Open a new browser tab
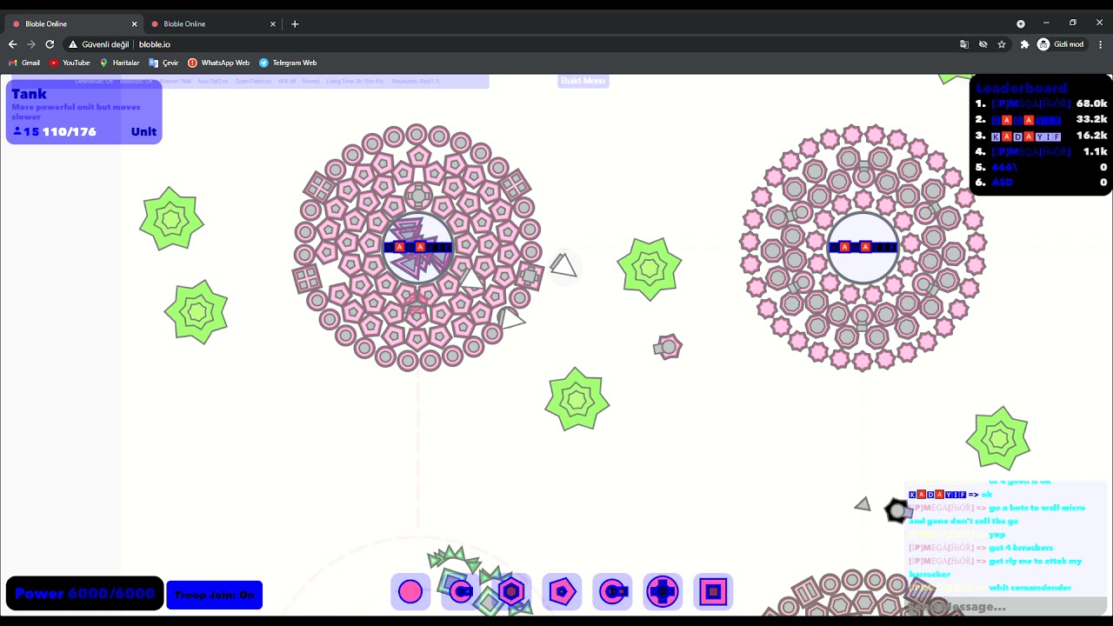The image size is (1113, 626). click(295, 23)
